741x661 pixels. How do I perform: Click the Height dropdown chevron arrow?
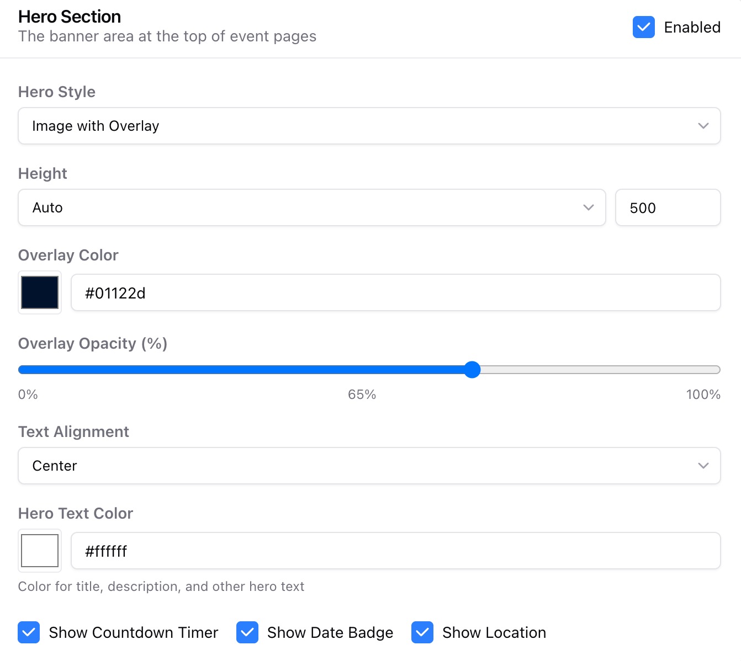587,207
